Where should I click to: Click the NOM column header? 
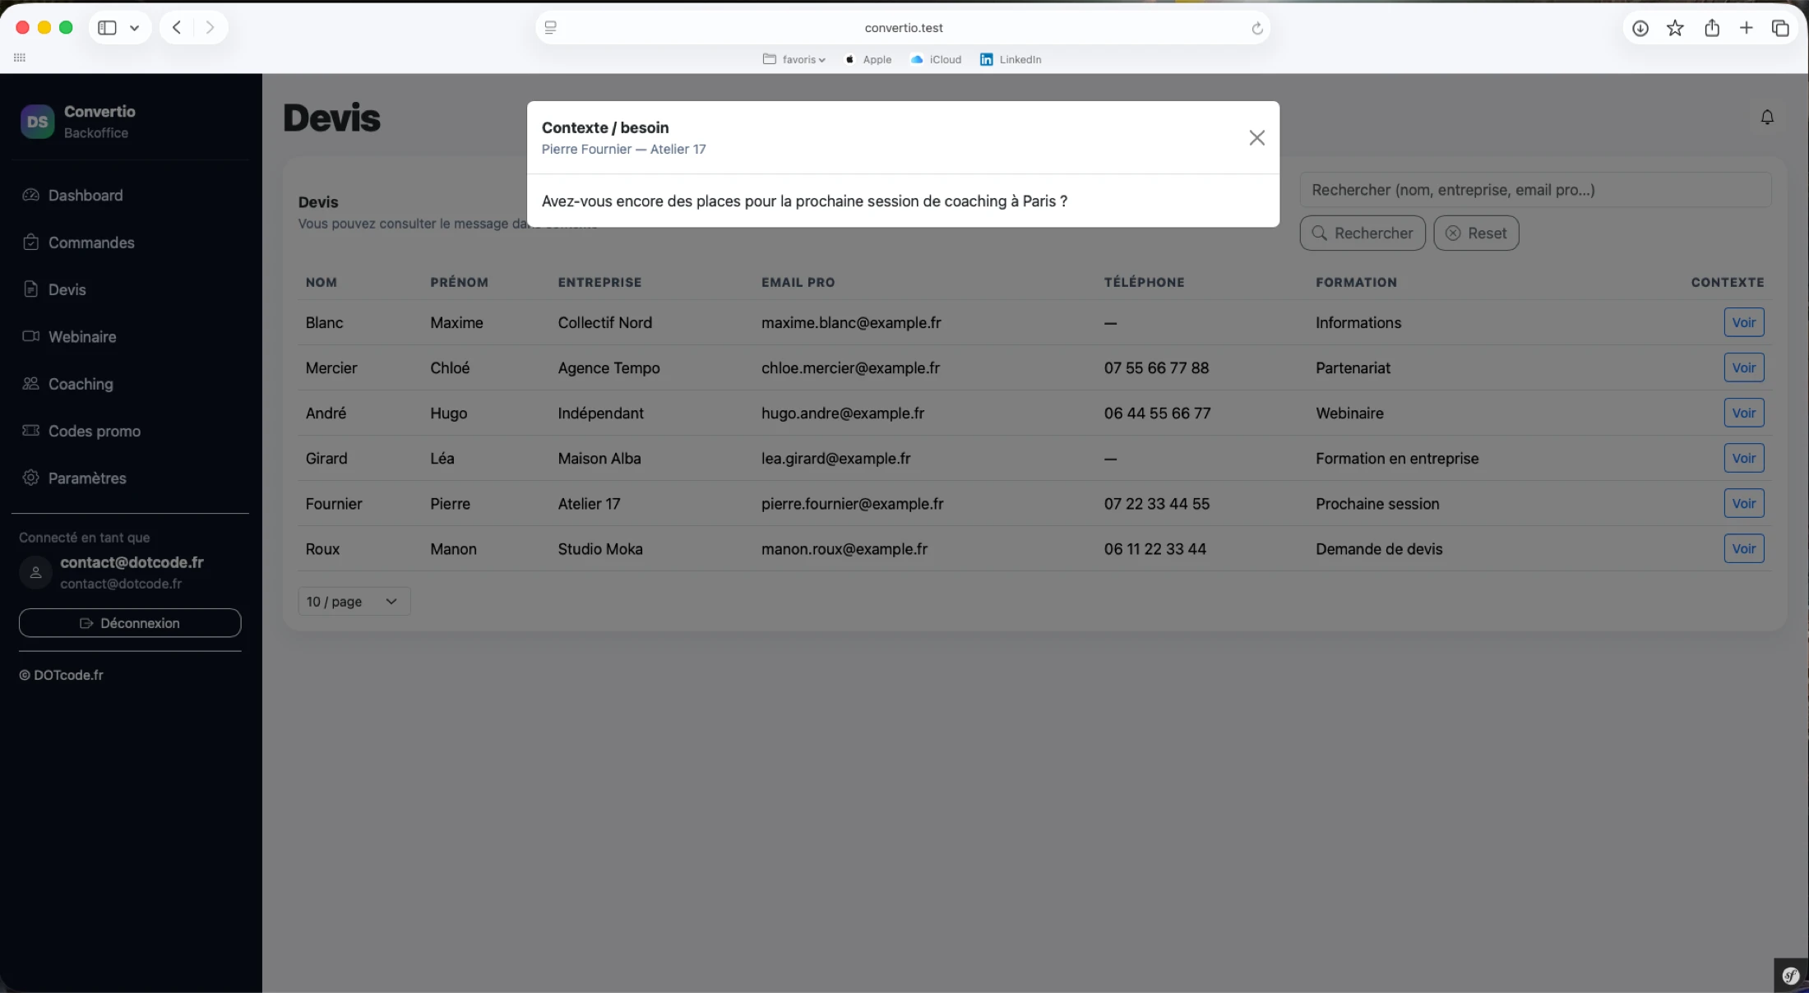(x=321, y=282)
